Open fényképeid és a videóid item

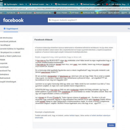coord(10,52)
